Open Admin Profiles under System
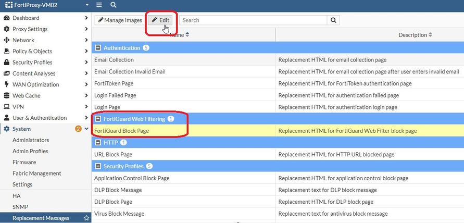Screen dimensions: 464x223 point(31,151)
